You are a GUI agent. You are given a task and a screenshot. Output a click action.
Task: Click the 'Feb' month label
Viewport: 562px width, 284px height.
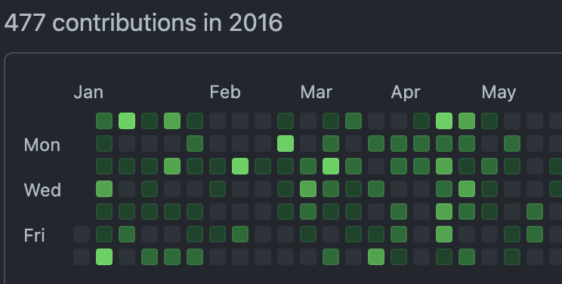pyautogui.click(x=225, y=92)
